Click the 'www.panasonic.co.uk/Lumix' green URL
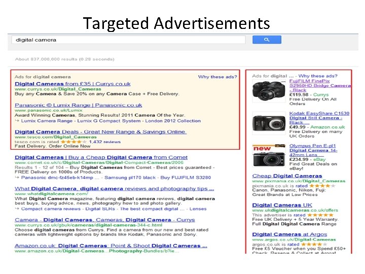The height and width of the screenshot is (274, 365). [x=49, y=111]
